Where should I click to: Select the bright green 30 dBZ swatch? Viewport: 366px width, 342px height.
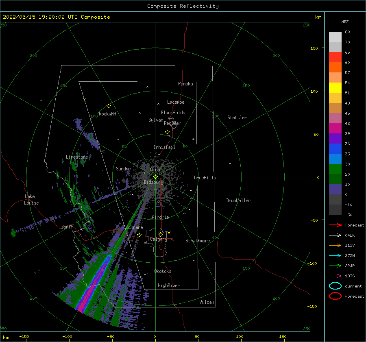(x=335, y=169)
